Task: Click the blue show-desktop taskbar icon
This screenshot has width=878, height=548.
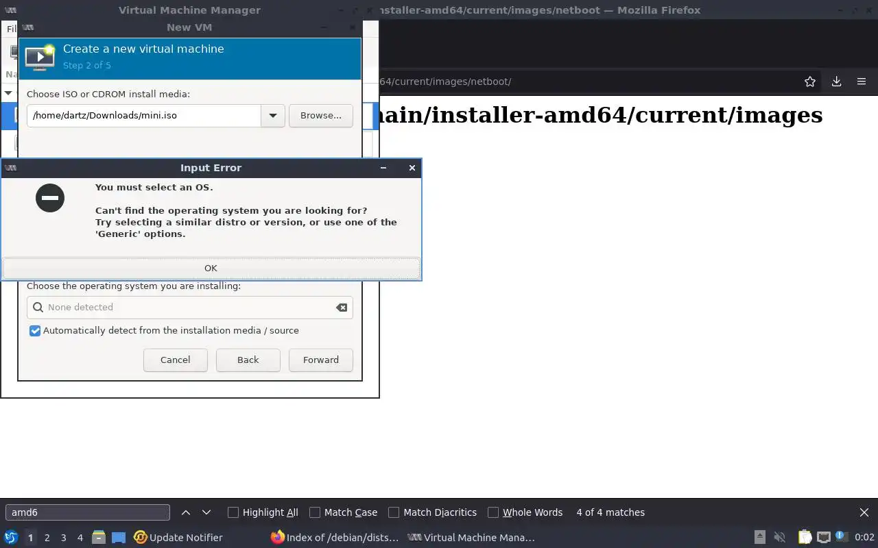Action: tap(119, 538)
